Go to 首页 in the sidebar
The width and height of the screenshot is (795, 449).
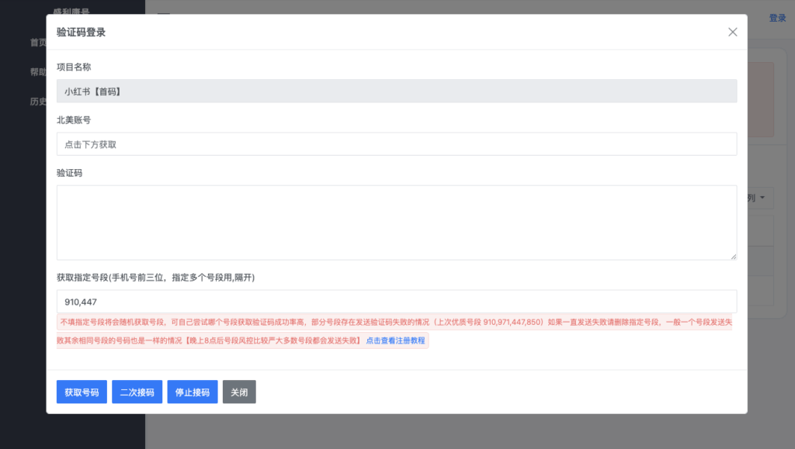(x=39, y=43)
